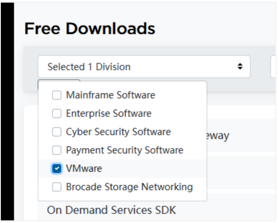Check the Cyber Security Software box

(56, 132)
